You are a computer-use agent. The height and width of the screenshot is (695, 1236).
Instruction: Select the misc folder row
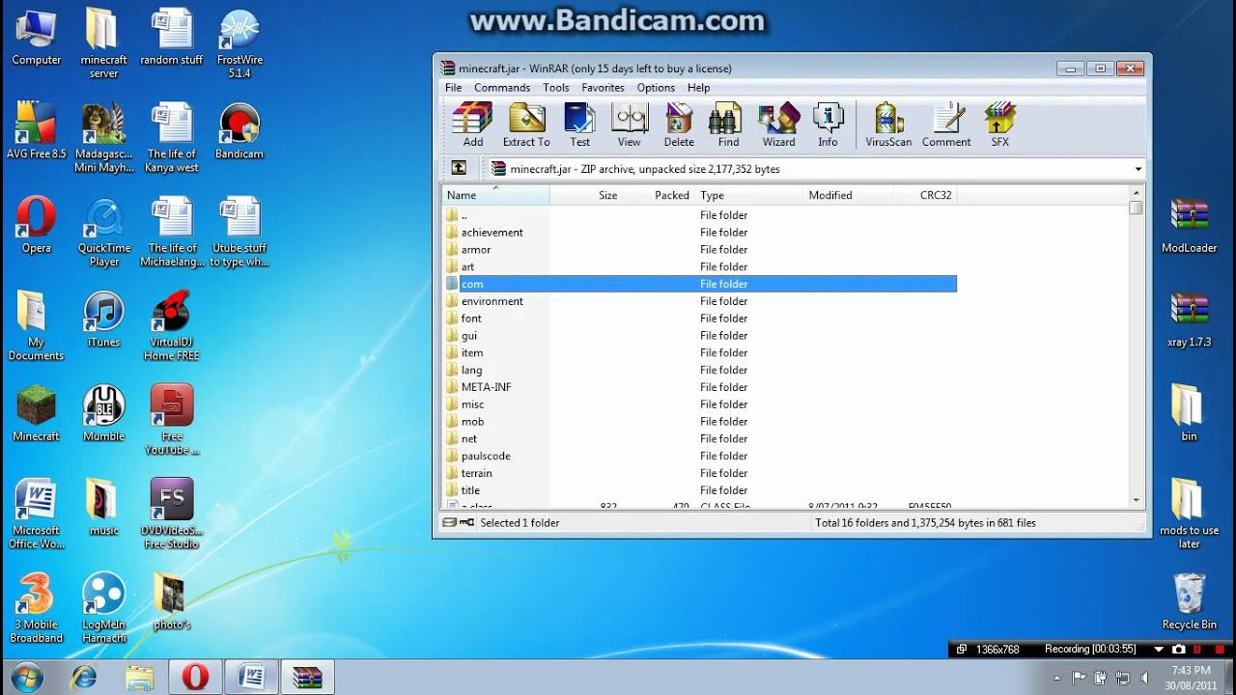(x=700, y=404)
